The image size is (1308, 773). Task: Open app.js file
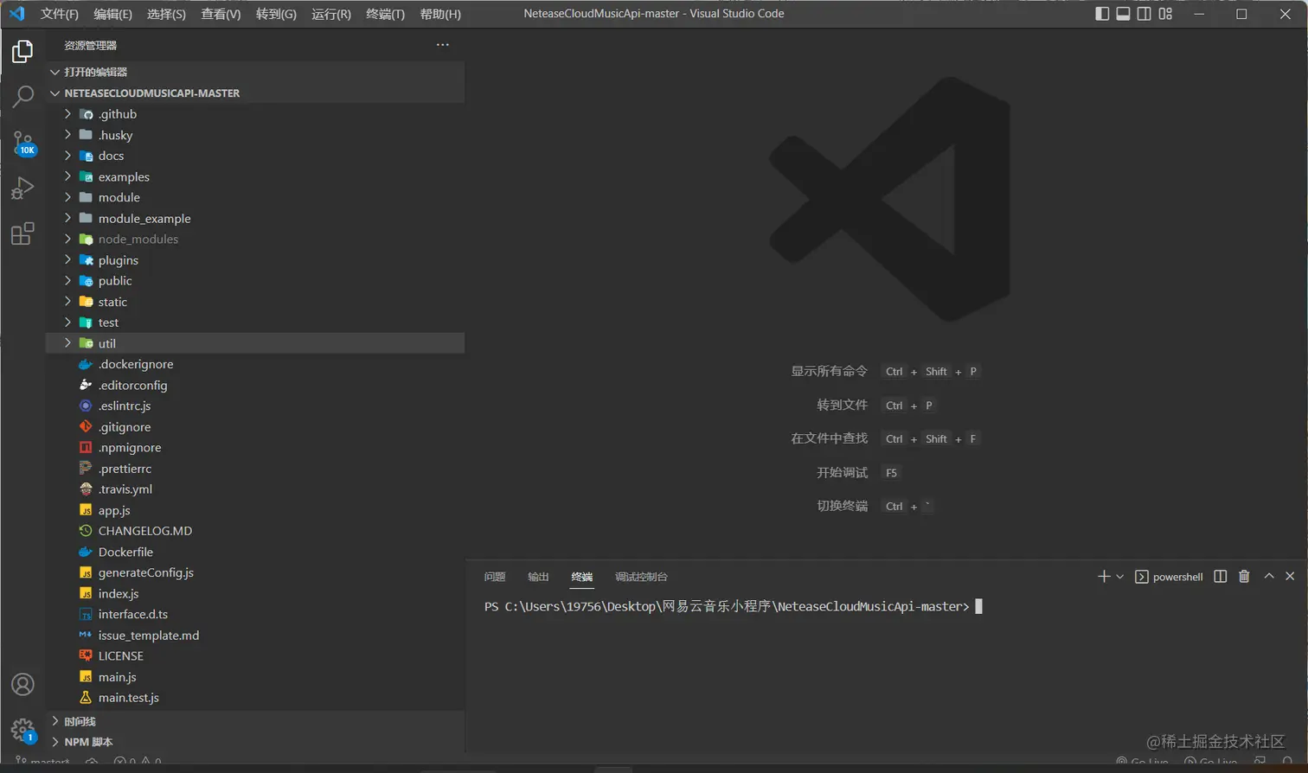[255, 510]
